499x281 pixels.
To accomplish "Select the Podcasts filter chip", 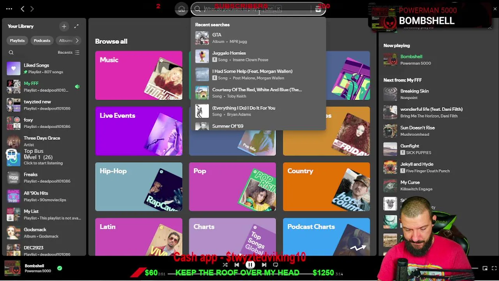I will (42, 41).
